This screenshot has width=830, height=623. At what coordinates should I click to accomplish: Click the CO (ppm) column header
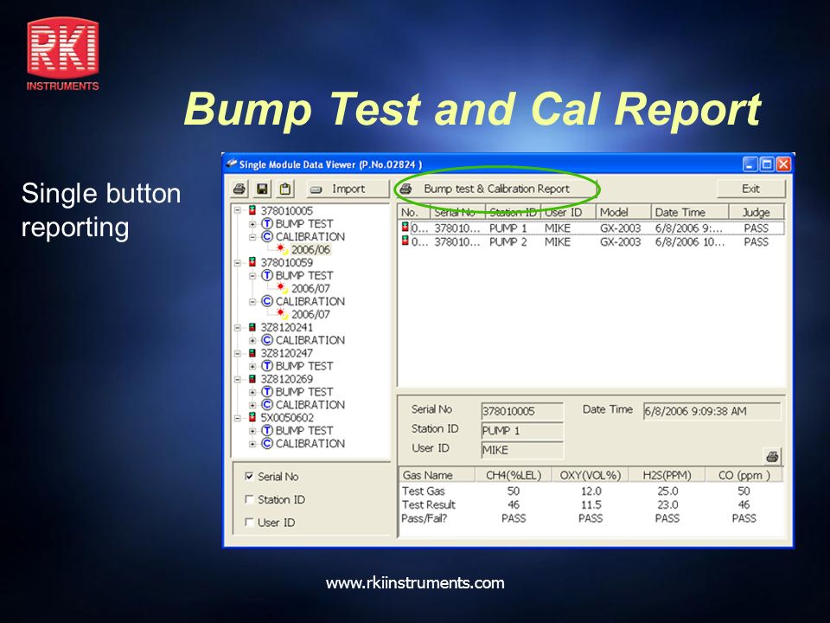pyautogui.click(x=744, y=475)
